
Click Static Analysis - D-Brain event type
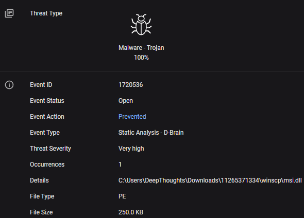(x=151, y=133)
